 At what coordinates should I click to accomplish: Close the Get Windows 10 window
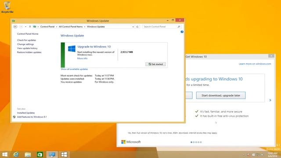pyautogui.click(x=271, y=56)
